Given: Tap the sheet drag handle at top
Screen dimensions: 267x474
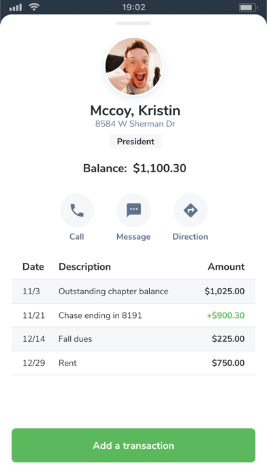Looking at the screenshot, I should click(x=133, y=23).
